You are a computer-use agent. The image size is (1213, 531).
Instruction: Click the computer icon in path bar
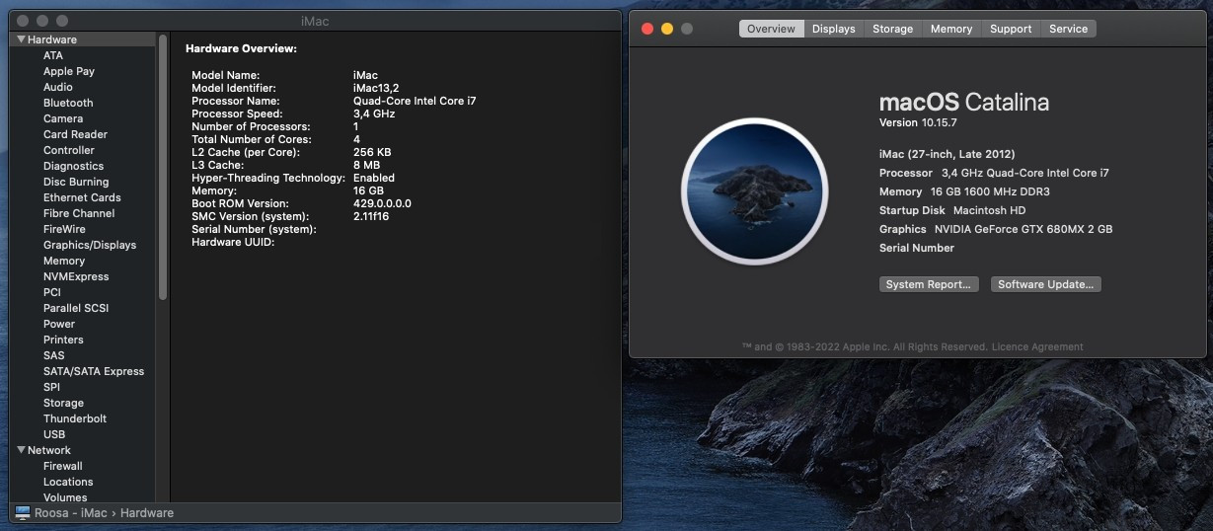(x=23, y=513)
